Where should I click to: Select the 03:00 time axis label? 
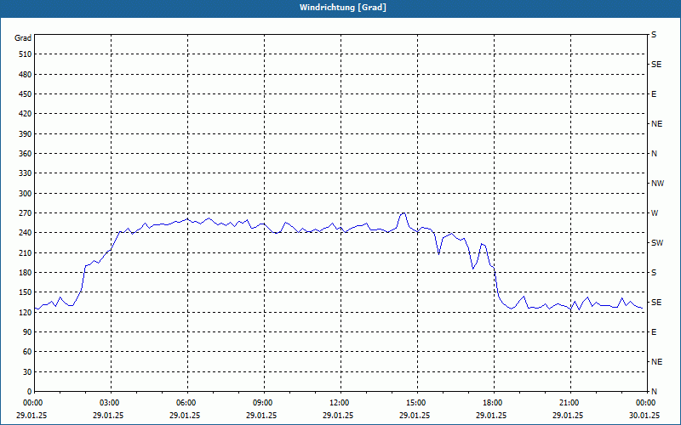click(112, 403)
